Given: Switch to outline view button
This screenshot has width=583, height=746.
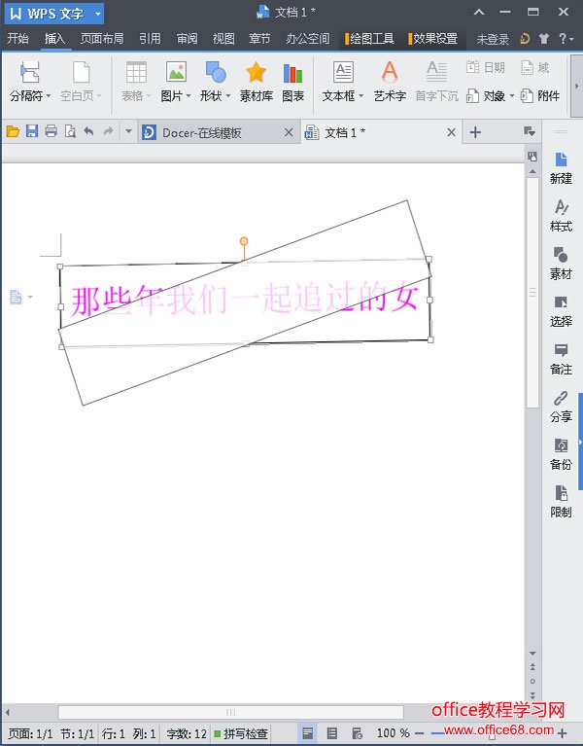Looking at the screenshot, I should 332,733.
